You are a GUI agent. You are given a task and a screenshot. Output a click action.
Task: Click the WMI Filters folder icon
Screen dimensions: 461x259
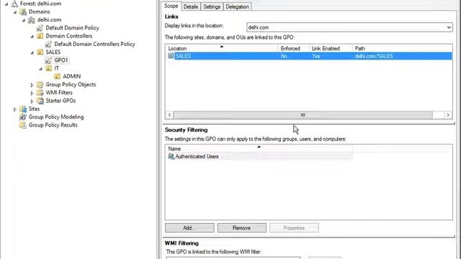tap(40, 93)
